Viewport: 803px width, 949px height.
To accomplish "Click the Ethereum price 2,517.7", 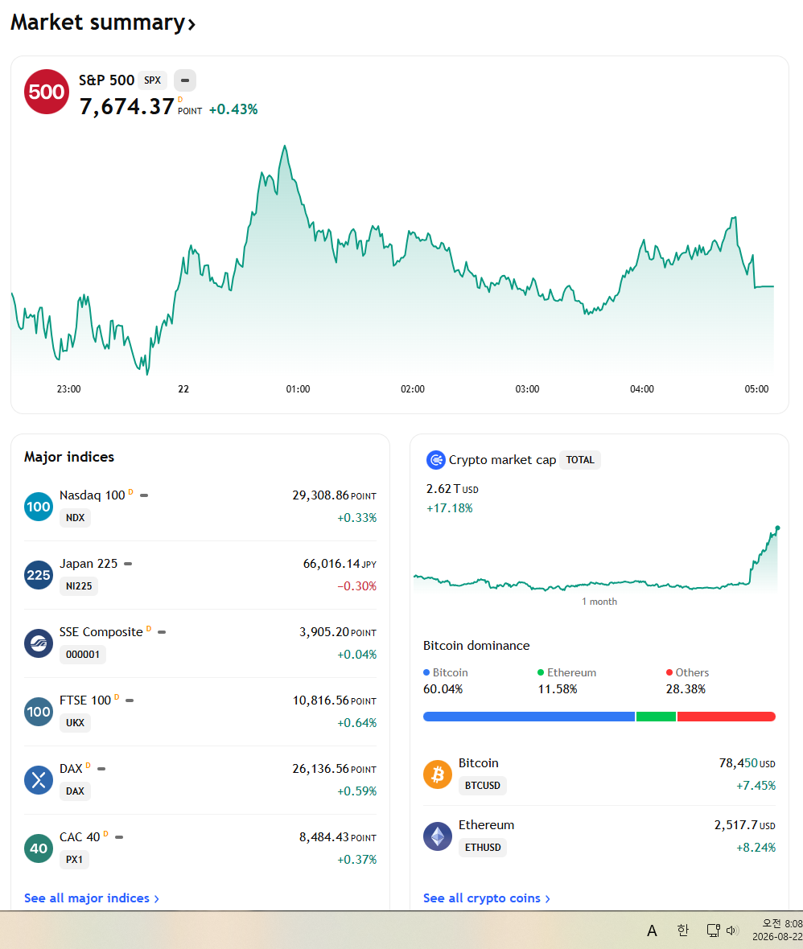I will click(735, 825).
